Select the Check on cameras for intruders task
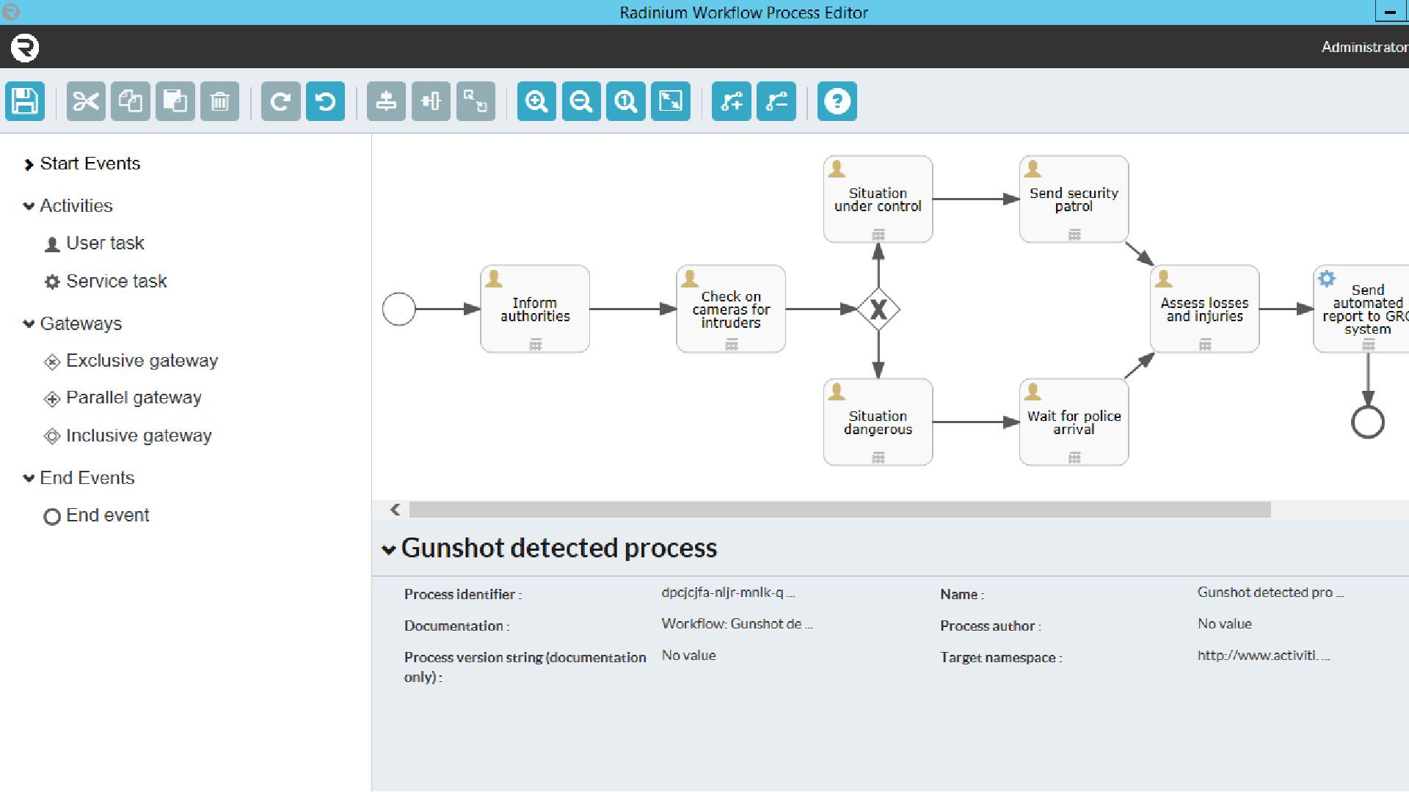 (731, 309)
